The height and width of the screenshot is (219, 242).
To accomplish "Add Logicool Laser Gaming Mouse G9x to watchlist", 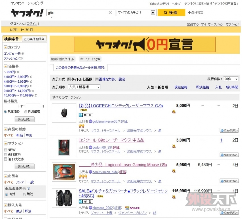I will 229,181.
